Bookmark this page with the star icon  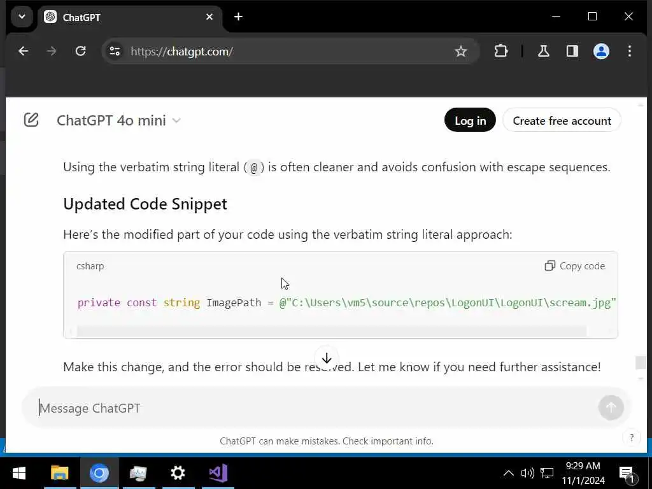tap(461, 51)
